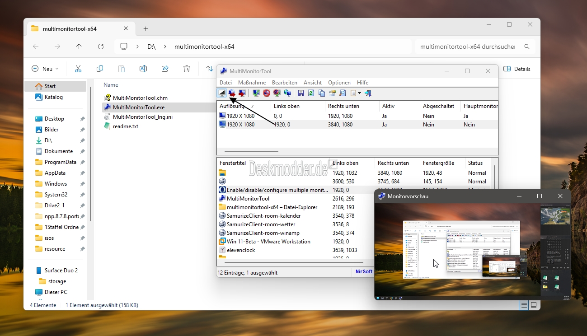Image resolution: width=587 pixels, height=336 pixels.
Task: Click the horizontal scrollbar in the monitor list
Action: point(251,151)
